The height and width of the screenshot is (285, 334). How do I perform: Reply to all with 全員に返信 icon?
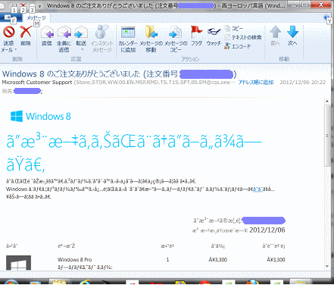[x=64, y=33]
